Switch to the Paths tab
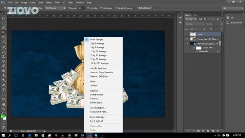 click(195, 15)
